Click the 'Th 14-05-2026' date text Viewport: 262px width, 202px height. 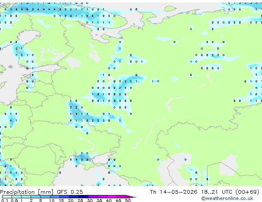(x=174, y=192)
